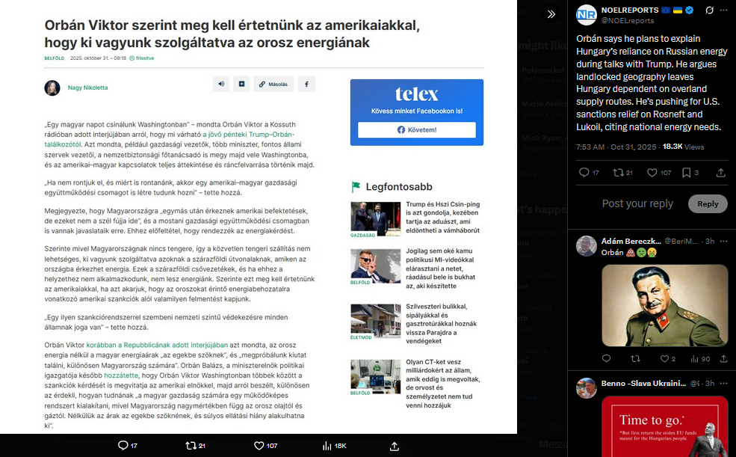736x457 pixels.
Task: Click the verified badge next to NOELREPORTS
Action: (x=689, y=10)
